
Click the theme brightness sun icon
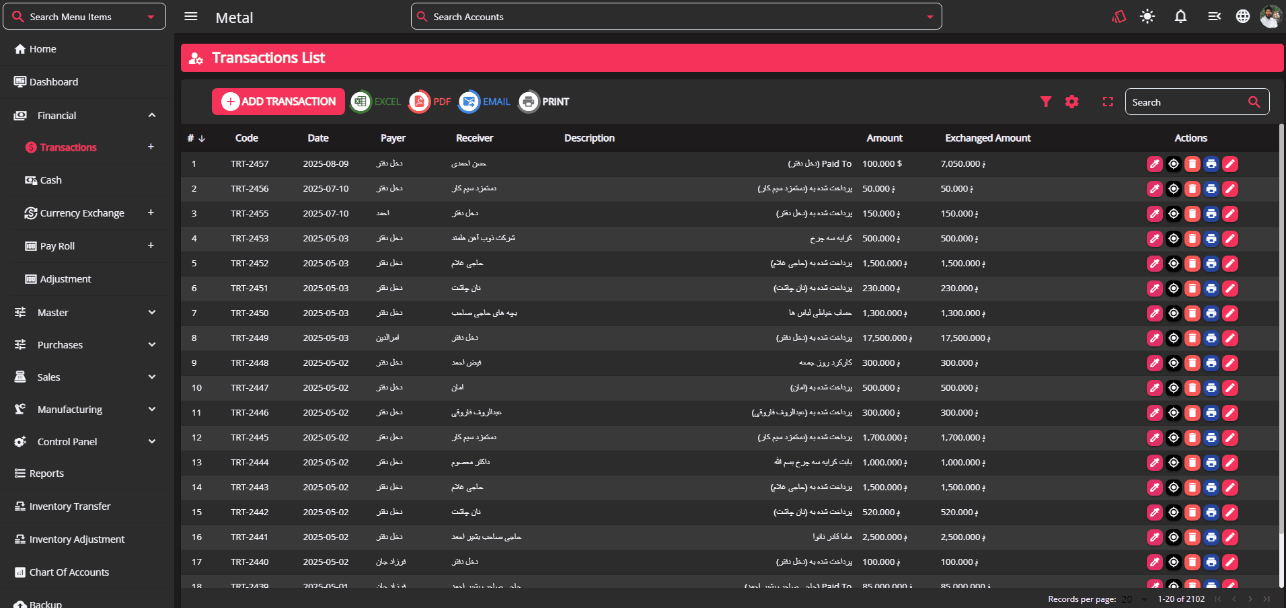click(x=1147, y=16)
